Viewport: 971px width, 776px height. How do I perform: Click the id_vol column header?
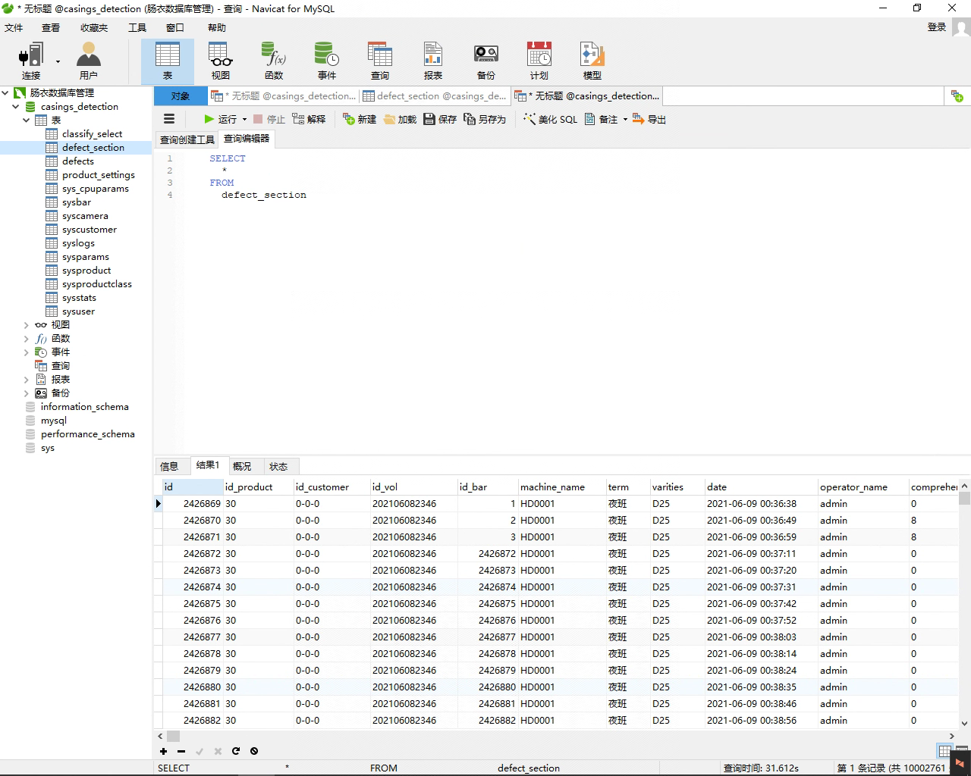tap(413, 487)
